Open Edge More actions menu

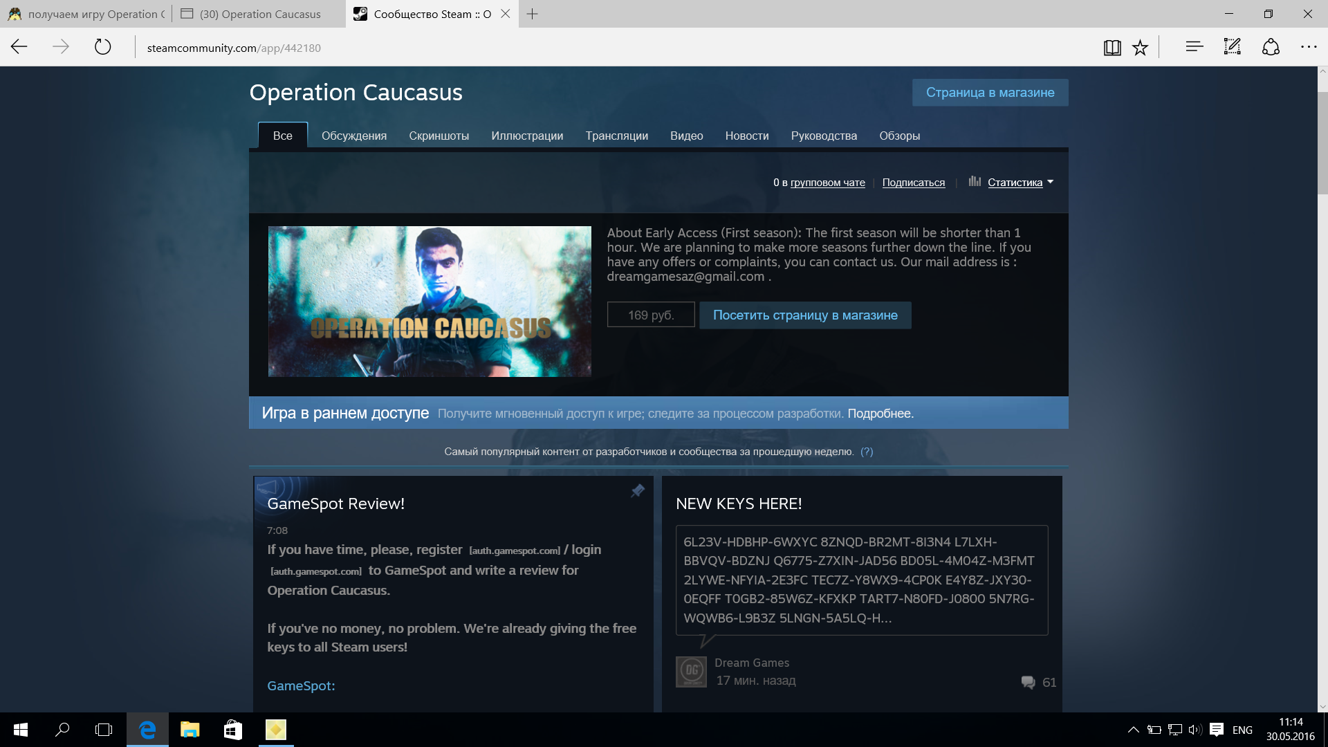point(1309,47)
